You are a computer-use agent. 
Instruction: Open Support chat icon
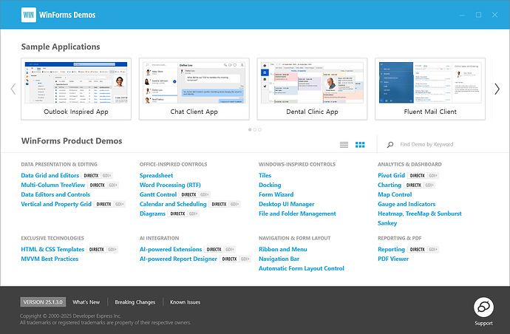(483, 307)
